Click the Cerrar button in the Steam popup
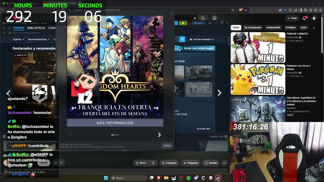The image size is (324, 182). coord(167,146)
